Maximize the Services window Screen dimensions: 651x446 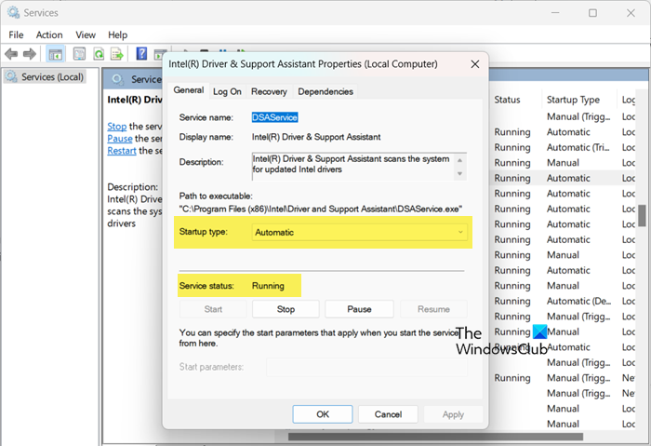point(593,13)
